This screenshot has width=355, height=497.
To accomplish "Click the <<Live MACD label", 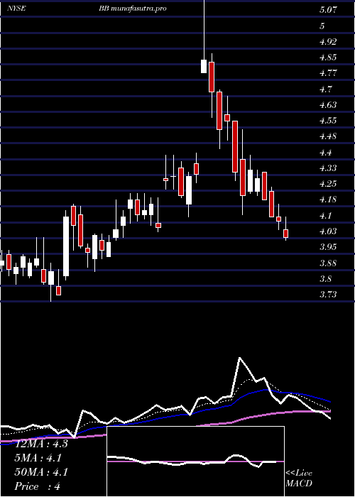I will tap(299, 479).
